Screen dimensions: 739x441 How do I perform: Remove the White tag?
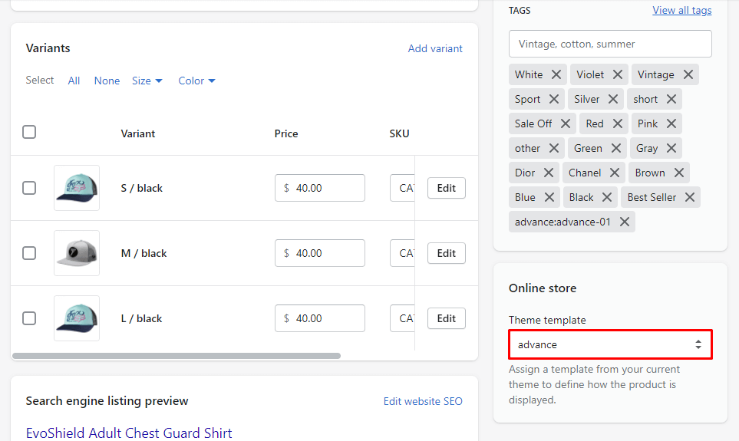[x=556, y=74]
